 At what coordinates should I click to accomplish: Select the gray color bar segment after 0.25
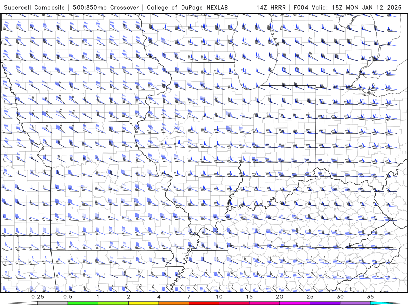coord(53,303)
